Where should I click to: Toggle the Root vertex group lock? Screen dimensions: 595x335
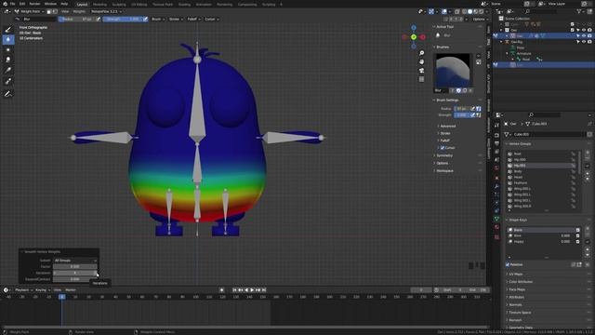[573, 154]
